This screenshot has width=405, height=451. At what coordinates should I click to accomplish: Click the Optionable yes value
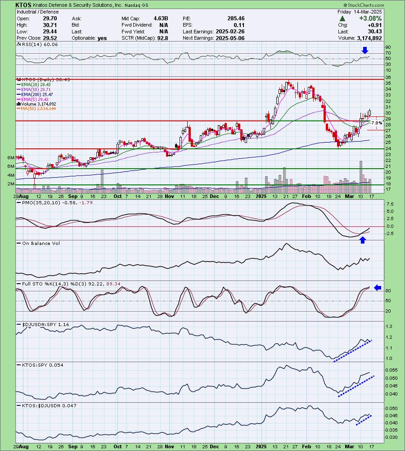102,38
